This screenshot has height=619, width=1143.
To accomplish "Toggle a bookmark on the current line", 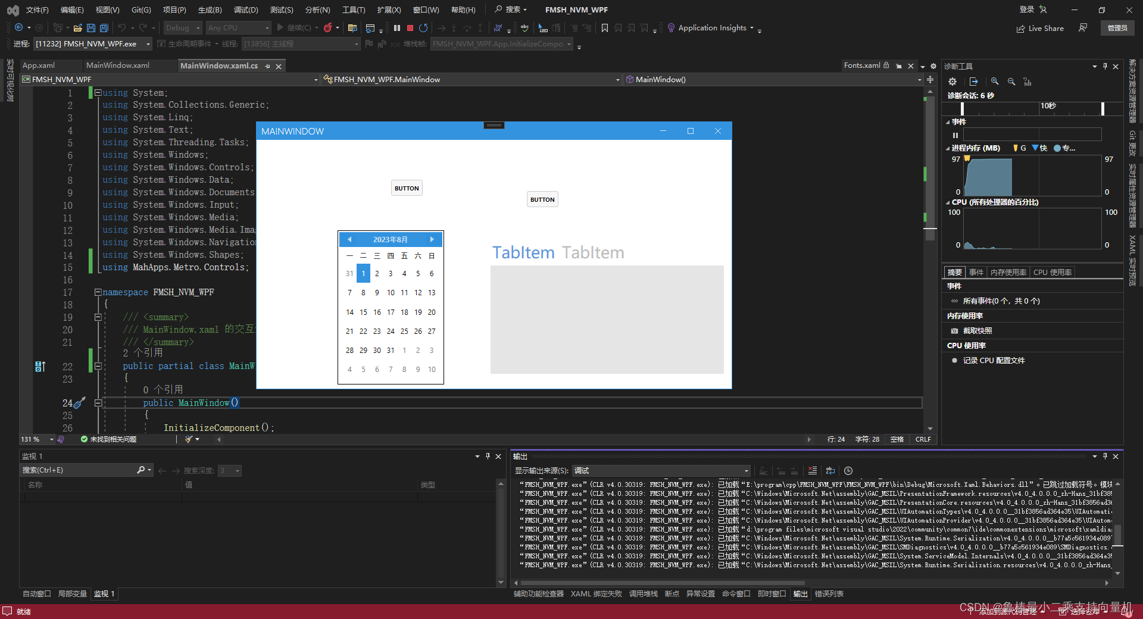I will point(605,28).
